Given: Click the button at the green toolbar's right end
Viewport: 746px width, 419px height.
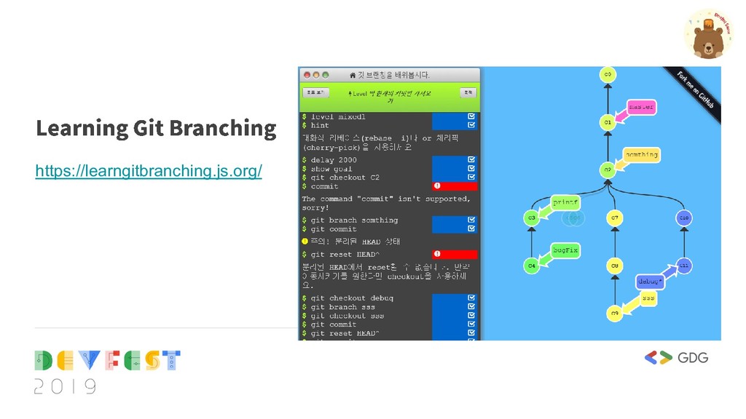Looking at the screenshot, I should click(468, 92).
